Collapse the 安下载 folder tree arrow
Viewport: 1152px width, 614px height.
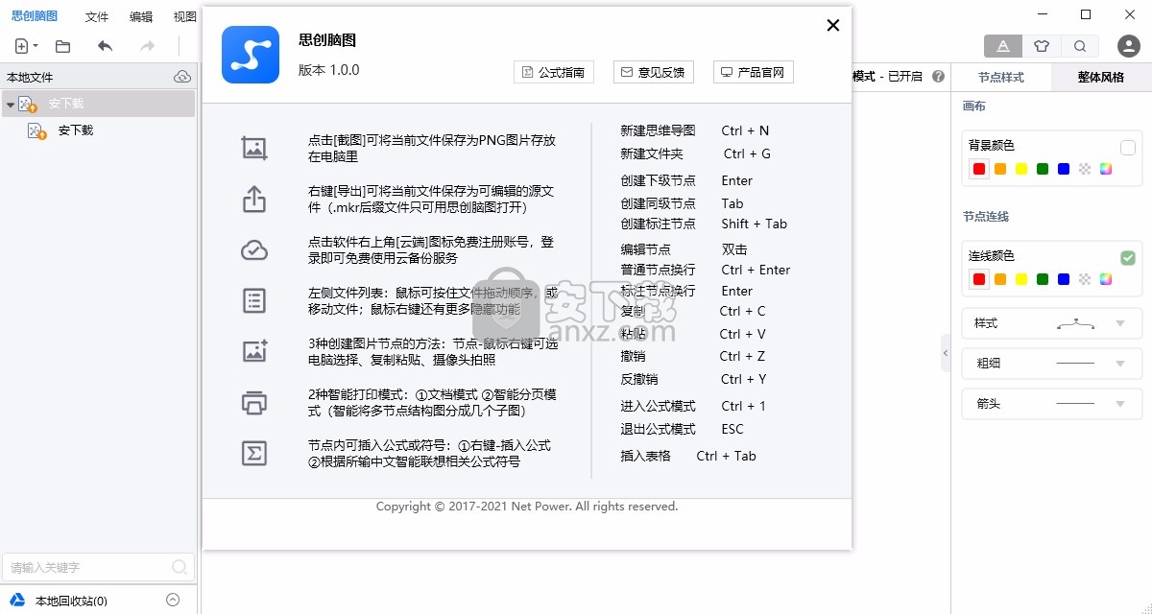tap(11, 104)
